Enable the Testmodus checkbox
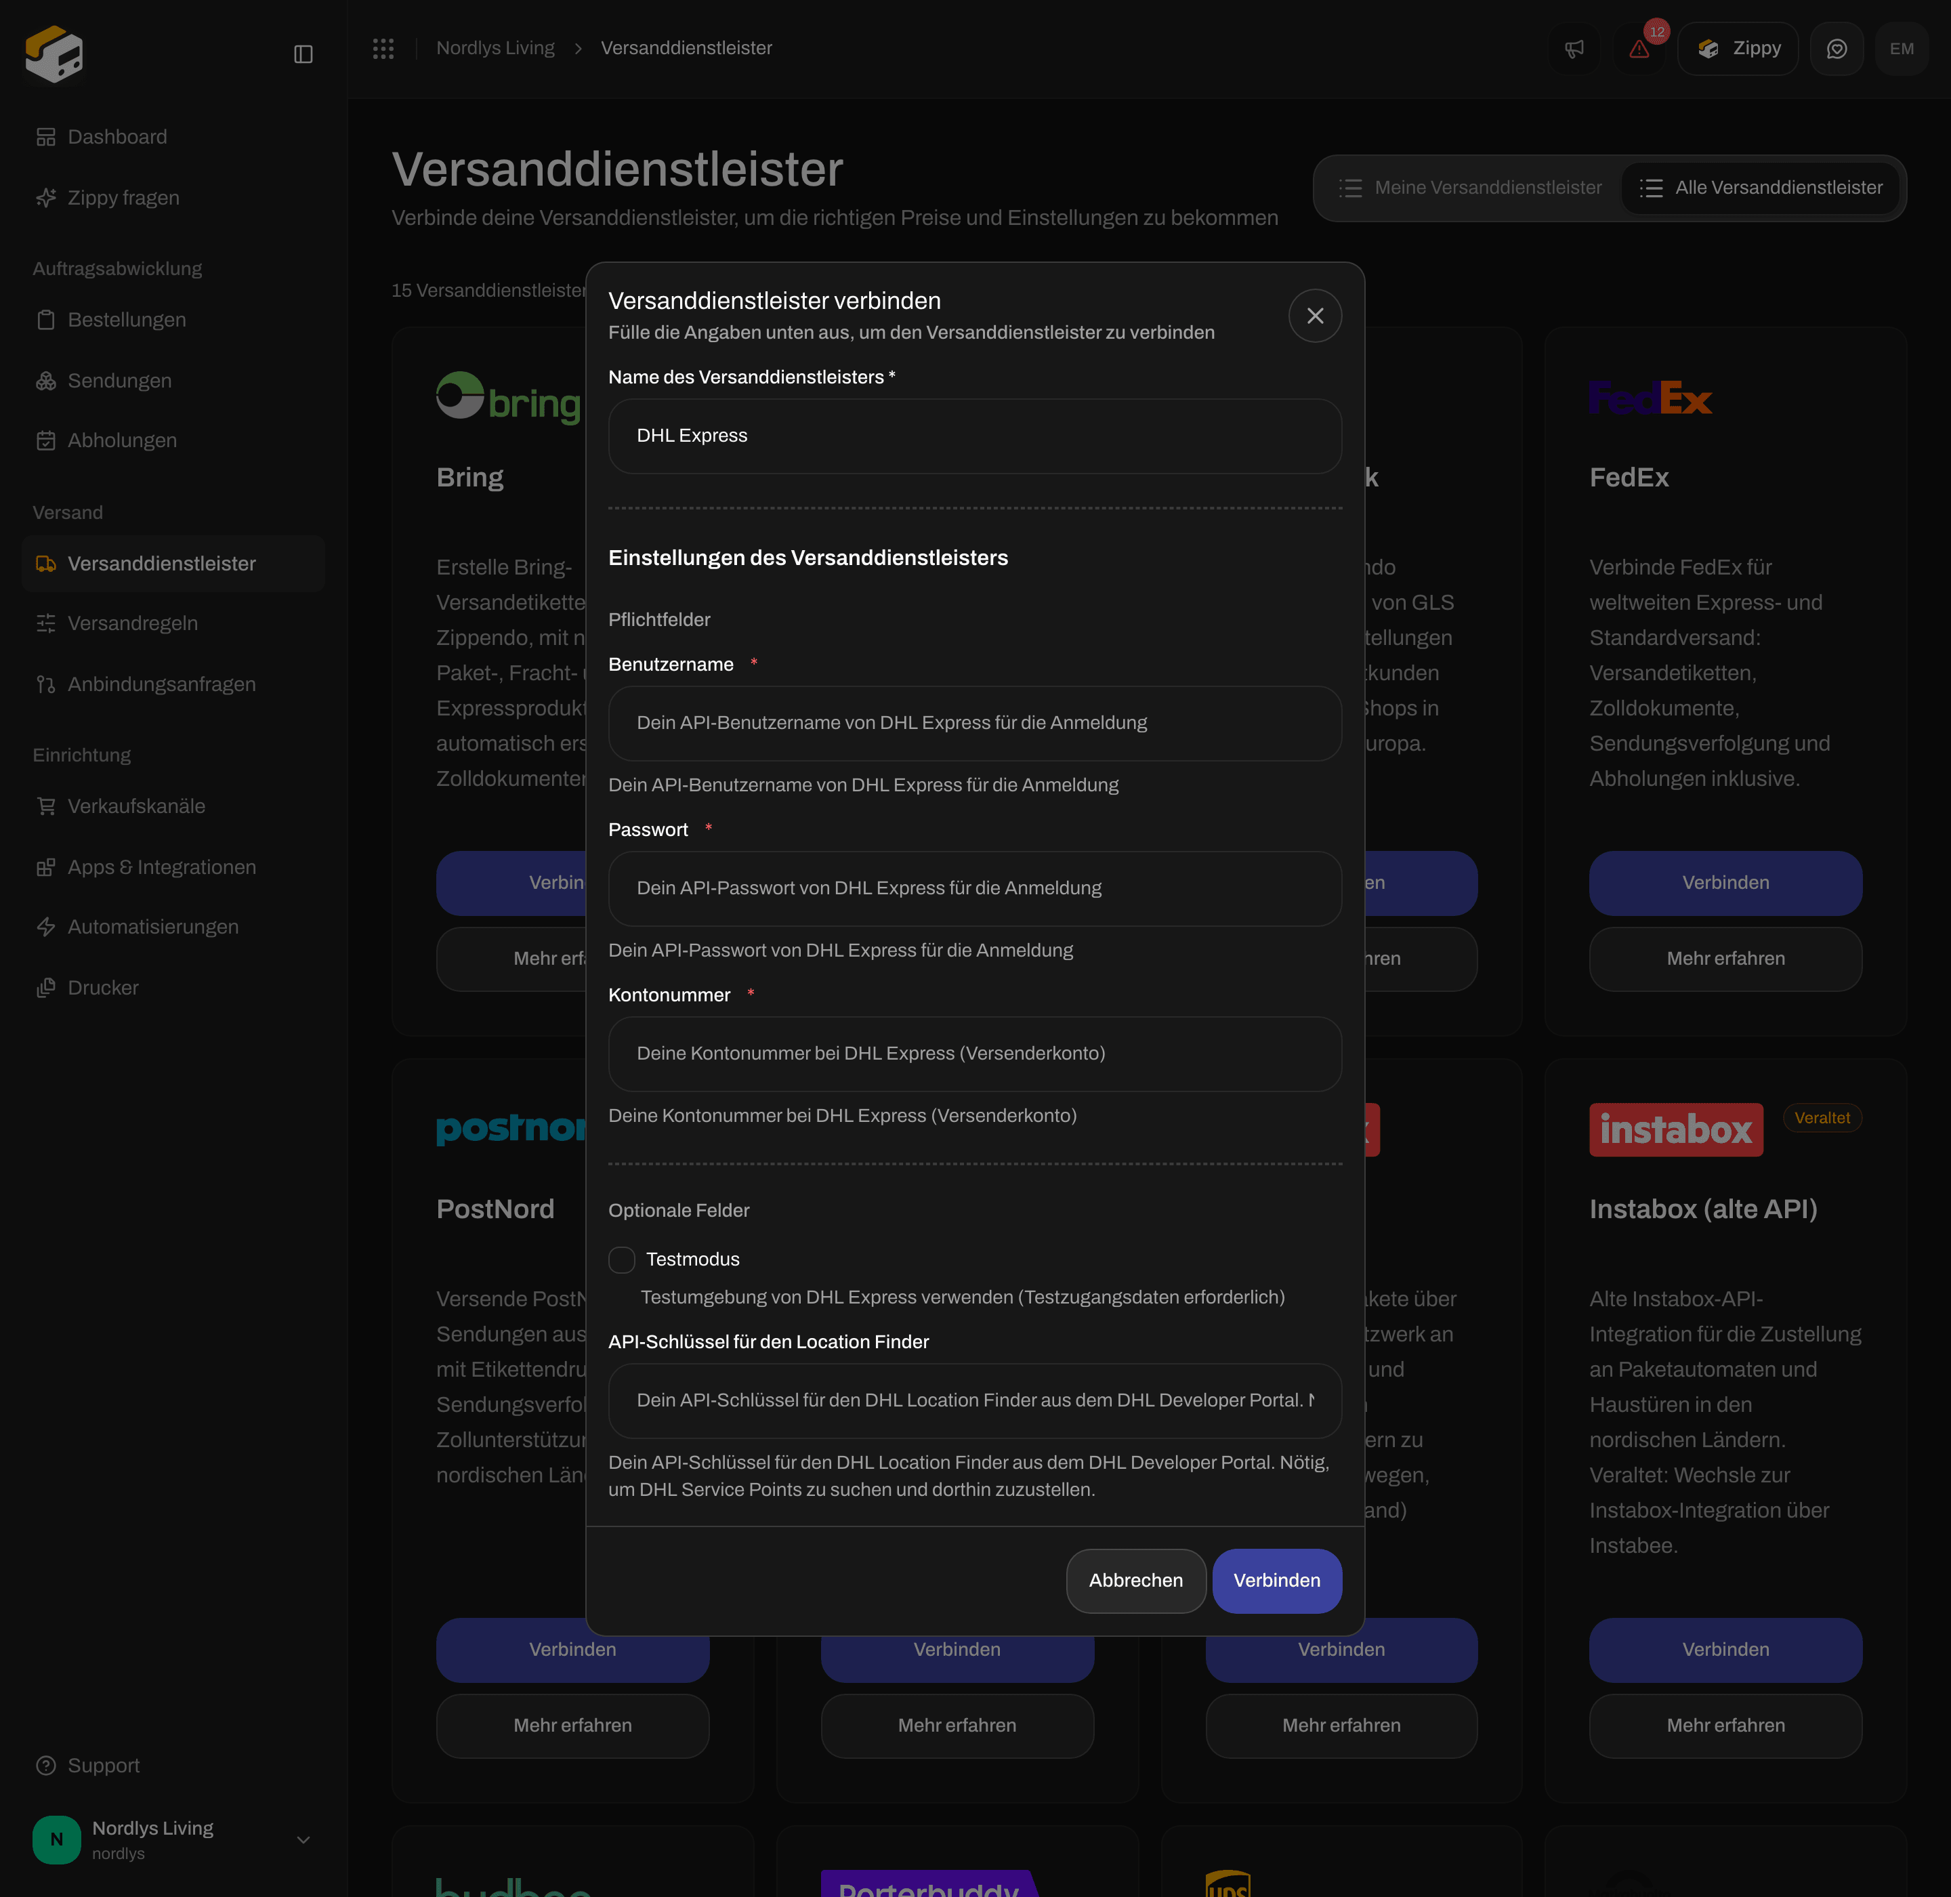The width and height of the screenshot is (1951, 1897). 622,1259
